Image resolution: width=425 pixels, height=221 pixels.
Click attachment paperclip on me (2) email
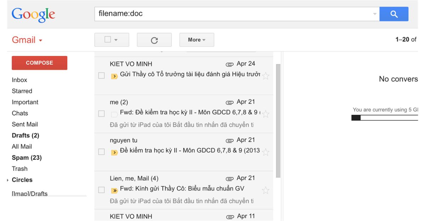coord(230,103)
